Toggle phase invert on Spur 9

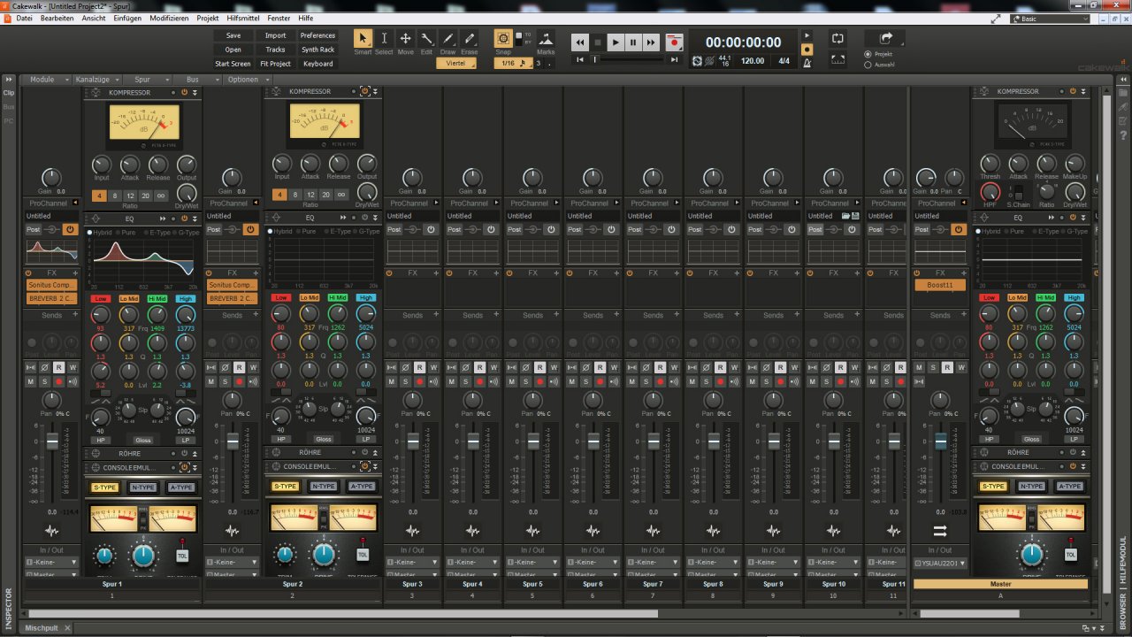[x=766, y=367]
